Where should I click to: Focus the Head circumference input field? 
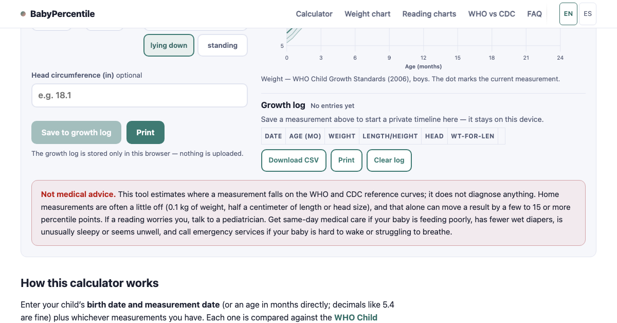click(x=139, y=96)
